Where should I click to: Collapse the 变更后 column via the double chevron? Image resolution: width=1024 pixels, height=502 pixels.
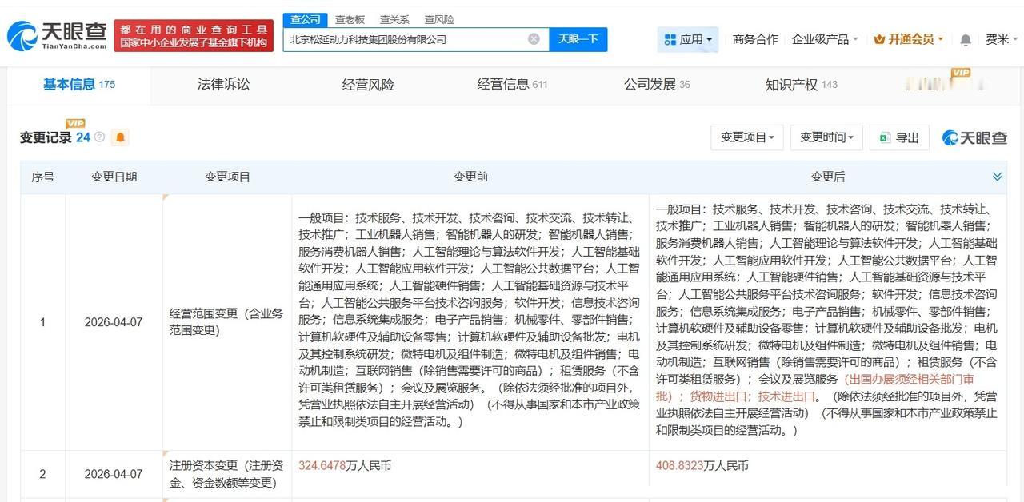point(996,177)
